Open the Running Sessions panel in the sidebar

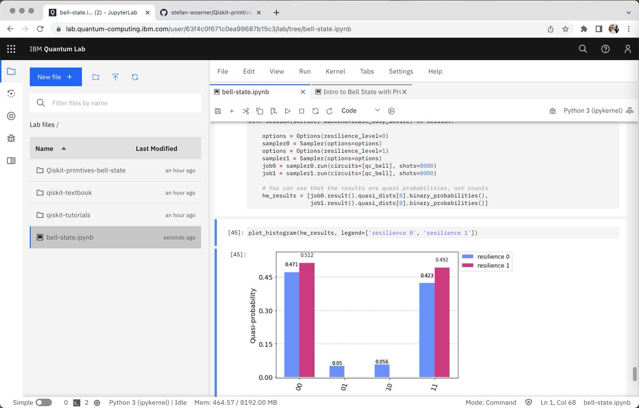[11, 93]
